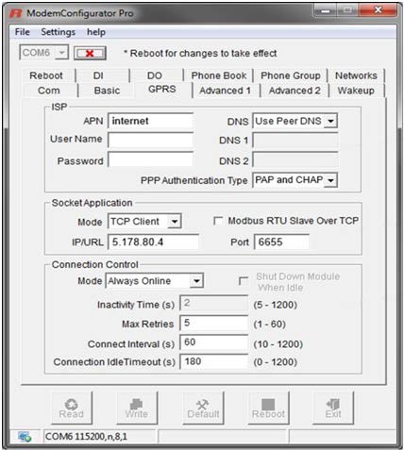Select the GPRS tab
This screenshot has height=450, width=404.
(162, 90)
